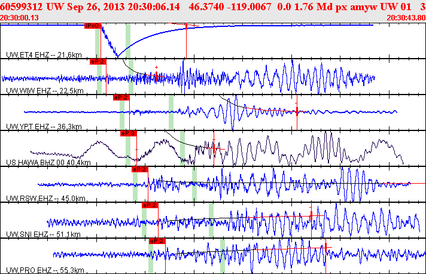Select the eP 2 pick flag on RSW trace
The image size is (426, 274).
click(140, 169)
